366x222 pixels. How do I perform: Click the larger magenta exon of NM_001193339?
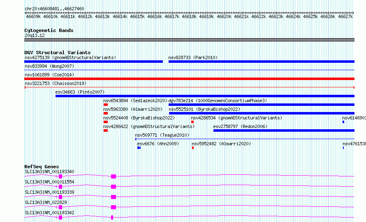click(x=114, y=197)
